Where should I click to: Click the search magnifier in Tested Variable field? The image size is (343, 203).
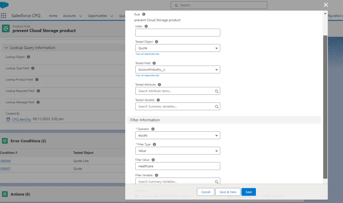pos(217,107)
